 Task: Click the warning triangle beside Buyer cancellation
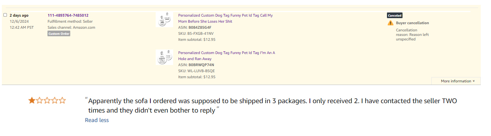[390, 23]
